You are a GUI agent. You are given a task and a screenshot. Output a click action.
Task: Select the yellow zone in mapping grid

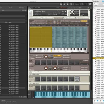pos(41,37)
